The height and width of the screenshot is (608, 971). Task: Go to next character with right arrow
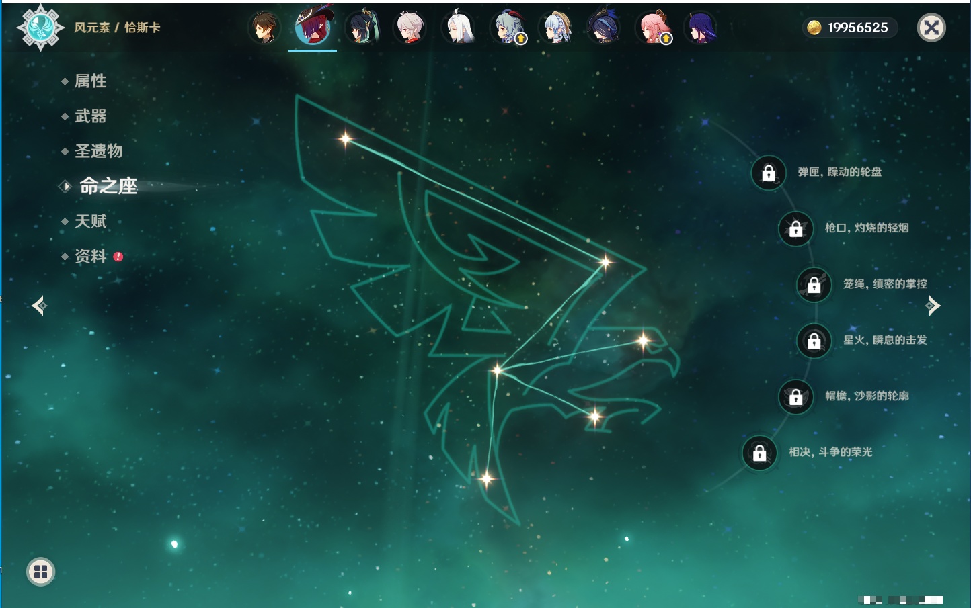click(x=933, y=306)
